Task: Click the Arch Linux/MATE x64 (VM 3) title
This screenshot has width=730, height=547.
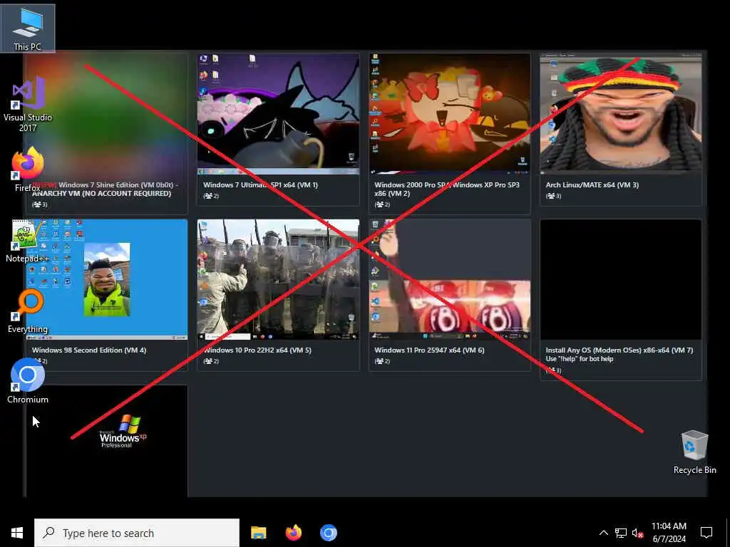Action: [592, 185]
